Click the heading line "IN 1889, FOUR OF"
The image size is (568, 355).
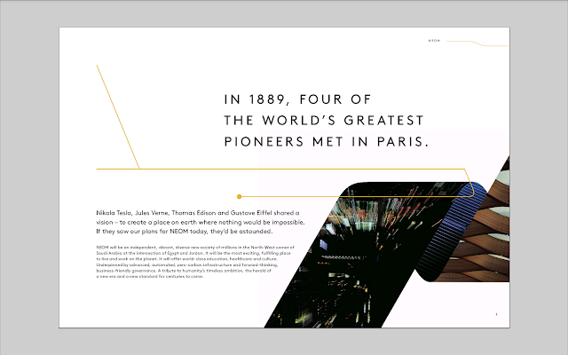298,99
